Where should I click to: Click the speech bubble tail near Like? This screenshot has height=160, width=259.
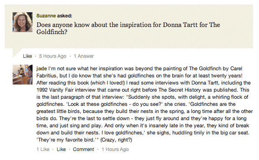(x=17, y=53)
